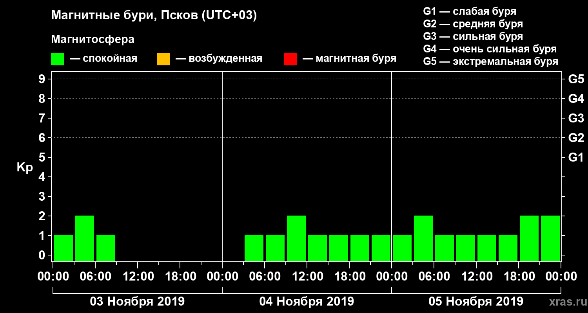Screen dimensions: 588x313
Task: Select the Kp 2 bar on 04 Ноября
Action: 296,238
